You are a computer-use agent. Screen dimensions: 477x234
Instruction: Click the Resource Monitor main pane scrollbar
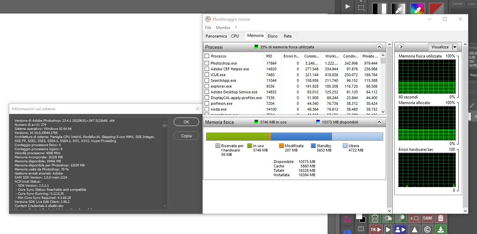pyautogui.click(x=389, y=128)
